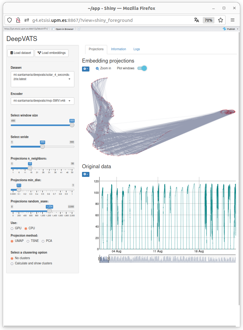This screenshot has width=243, height=330.
Task: Click the 70% zoom level indicator
Action: [x=208, y=20]
